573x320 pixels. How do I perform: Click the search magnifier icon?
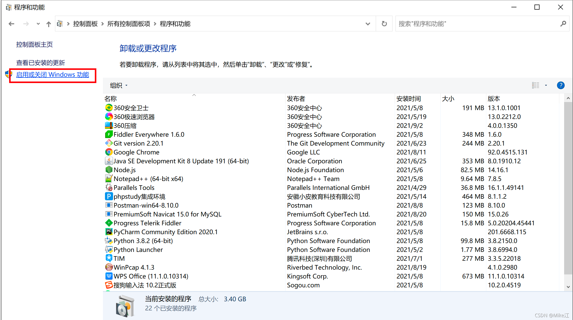point(563,24)
